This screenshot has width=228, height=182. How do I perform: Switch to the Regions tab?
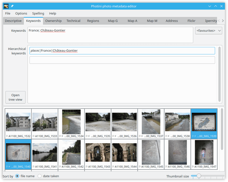(93, 21)
